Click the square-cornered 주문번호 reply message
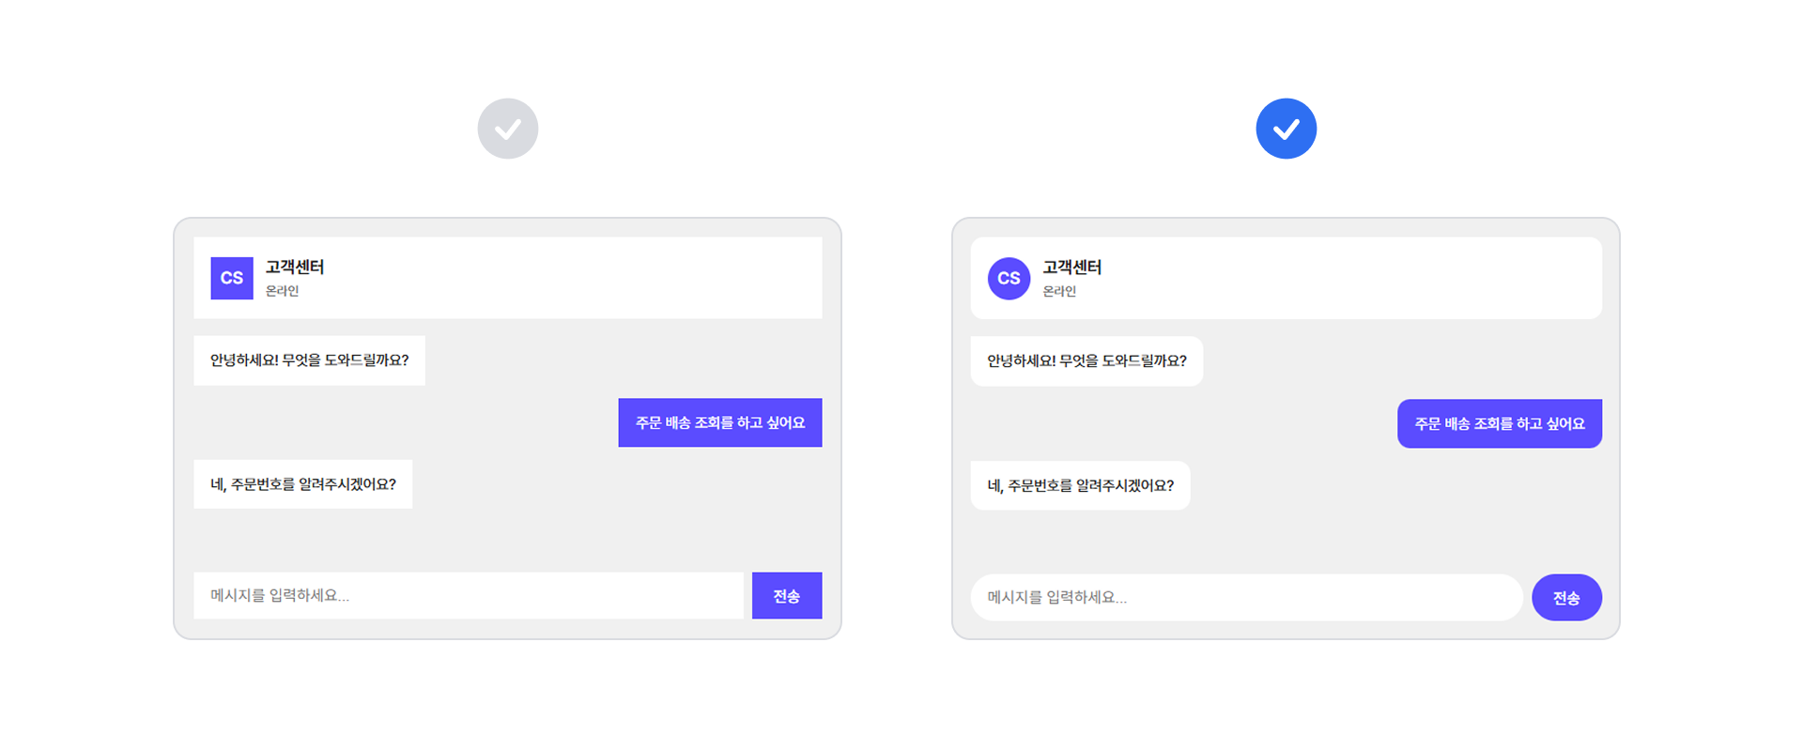1803x734 pixels. 302,484
